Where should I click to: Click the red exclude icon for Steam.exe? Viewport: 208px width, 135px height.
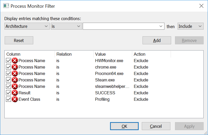[15, 80]
